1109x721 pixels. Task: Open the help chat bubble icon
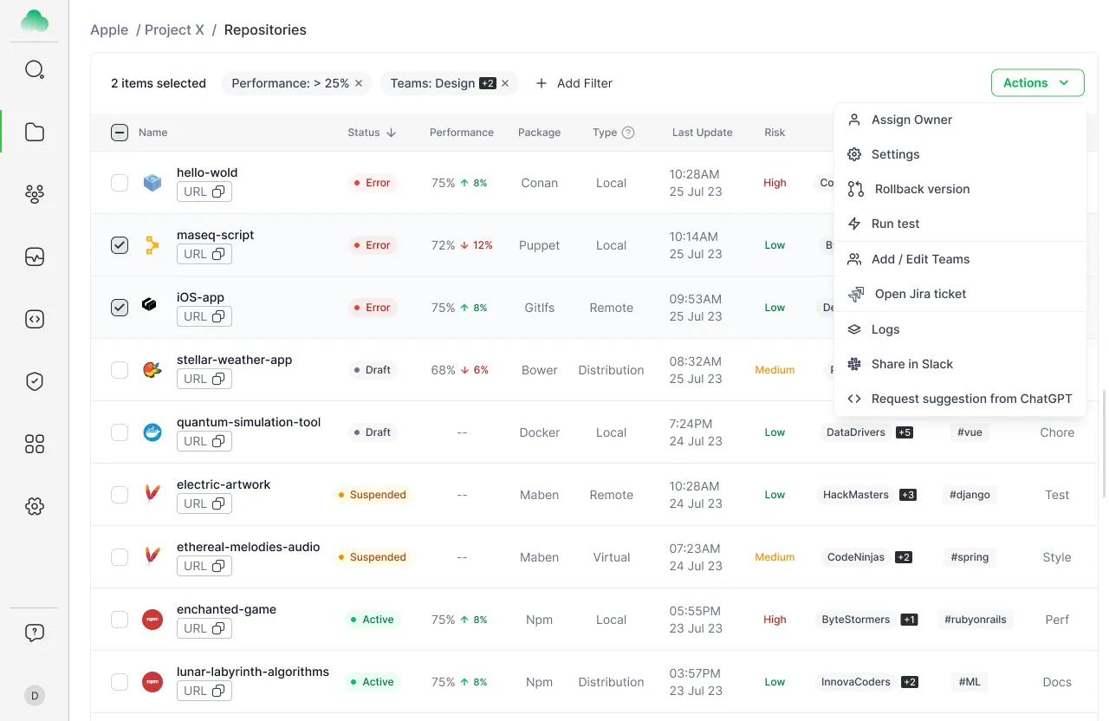(35, 633)
